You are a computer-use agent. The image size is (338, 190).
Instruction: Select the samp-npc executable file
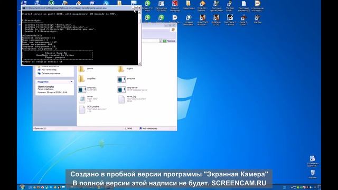(x=88, y=89)
